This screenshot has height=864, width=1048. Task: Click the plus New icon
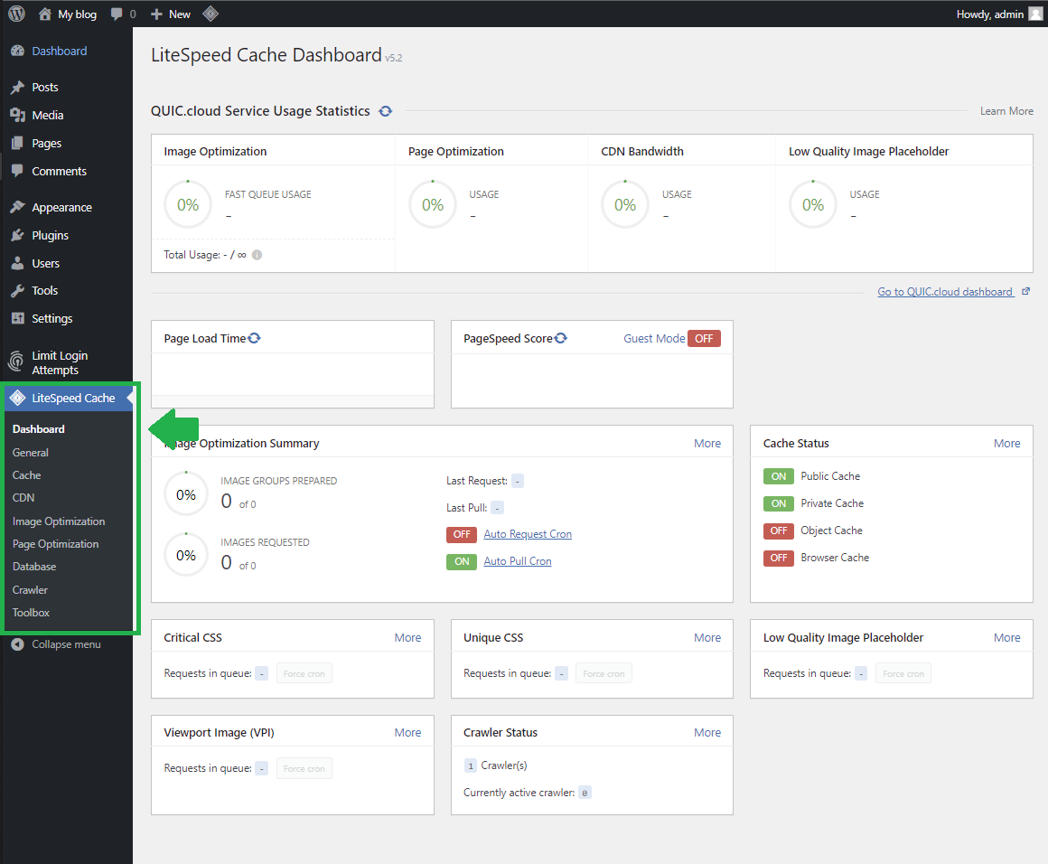(x=156, y=14)
